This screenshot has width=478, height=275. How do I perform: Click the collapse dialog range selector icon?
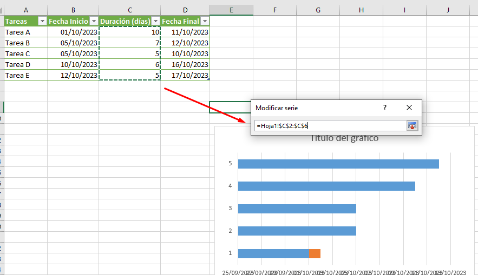412,126
